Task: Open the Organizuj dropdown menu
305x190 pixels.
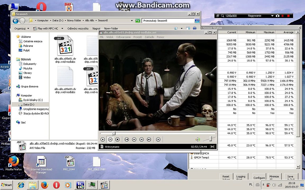Action: 22,28
